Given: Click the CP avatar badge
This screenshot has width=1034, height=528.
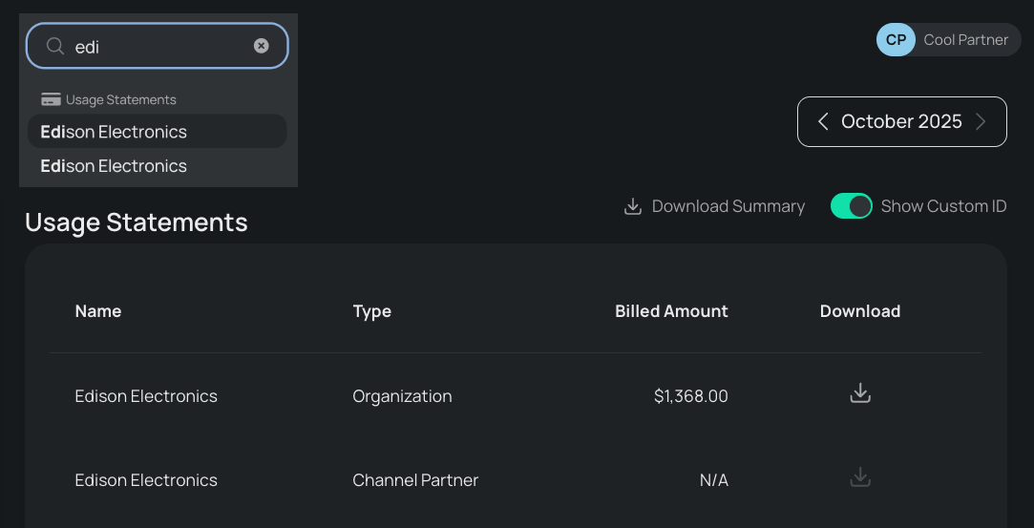Looking at the screenshot, I should pos(896,39).
